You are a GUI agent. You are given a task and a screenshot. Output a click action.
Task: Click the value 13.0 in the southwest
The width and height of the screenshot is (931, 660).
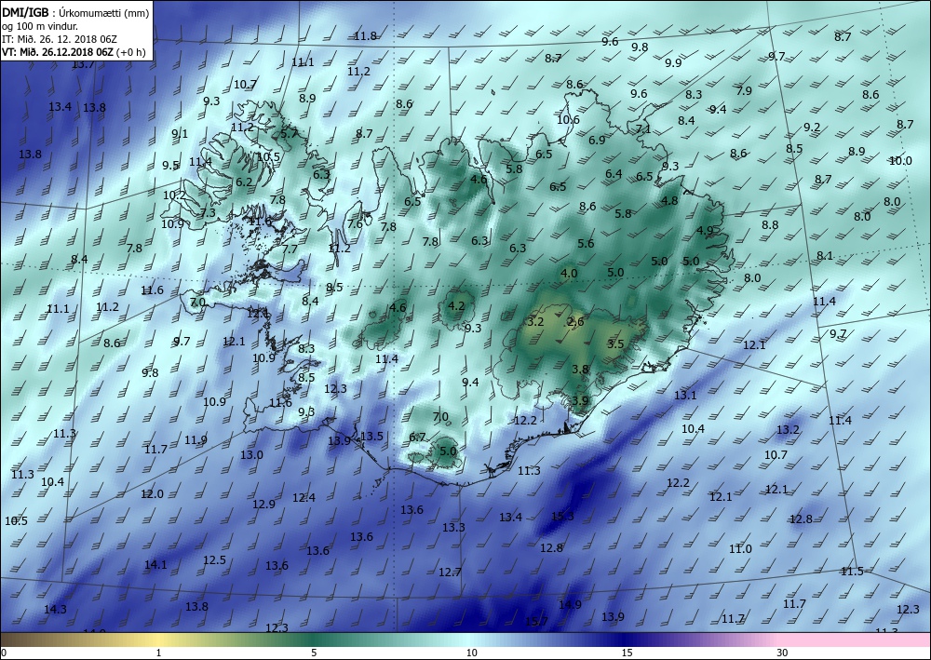tap(251, 455)
